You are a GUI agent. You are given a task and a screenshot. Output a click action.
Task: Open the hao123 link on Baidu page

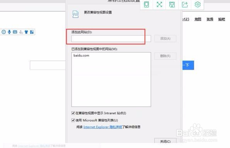click(x=186, y=19)
